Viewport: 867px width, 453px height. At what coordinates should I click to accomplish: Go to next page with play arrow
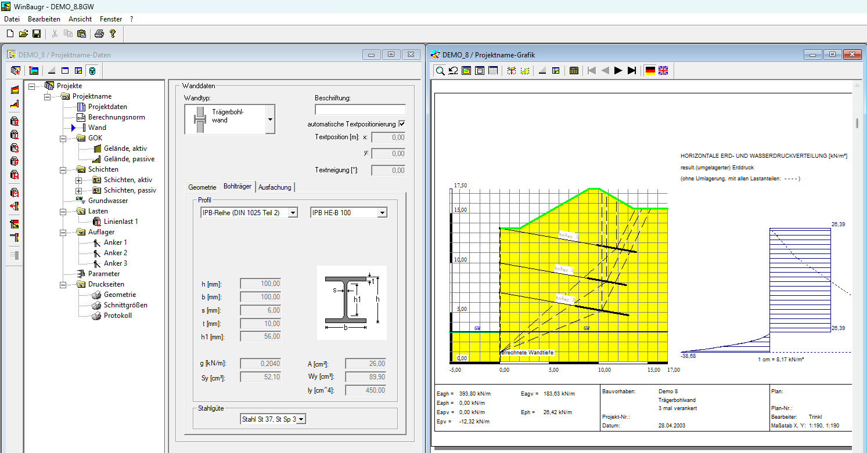618,71
